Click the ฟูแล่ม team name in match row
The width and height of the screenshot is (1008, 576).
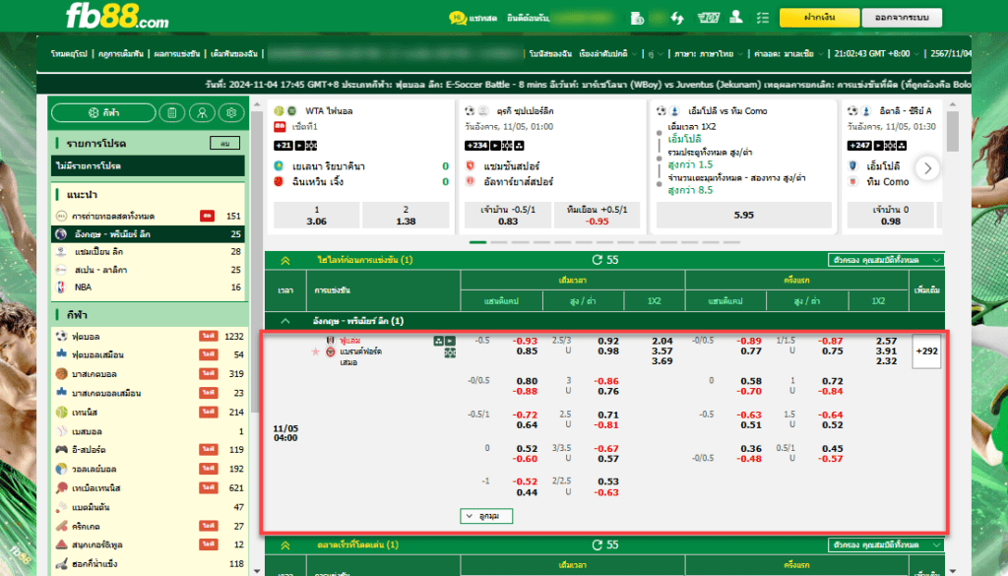(x=350, y=341)
